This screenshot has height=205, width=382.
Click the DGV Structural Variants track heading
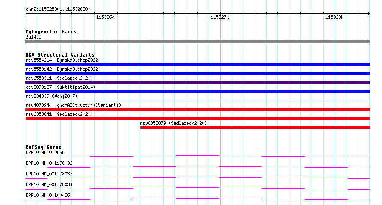click(x=60, y=55)
